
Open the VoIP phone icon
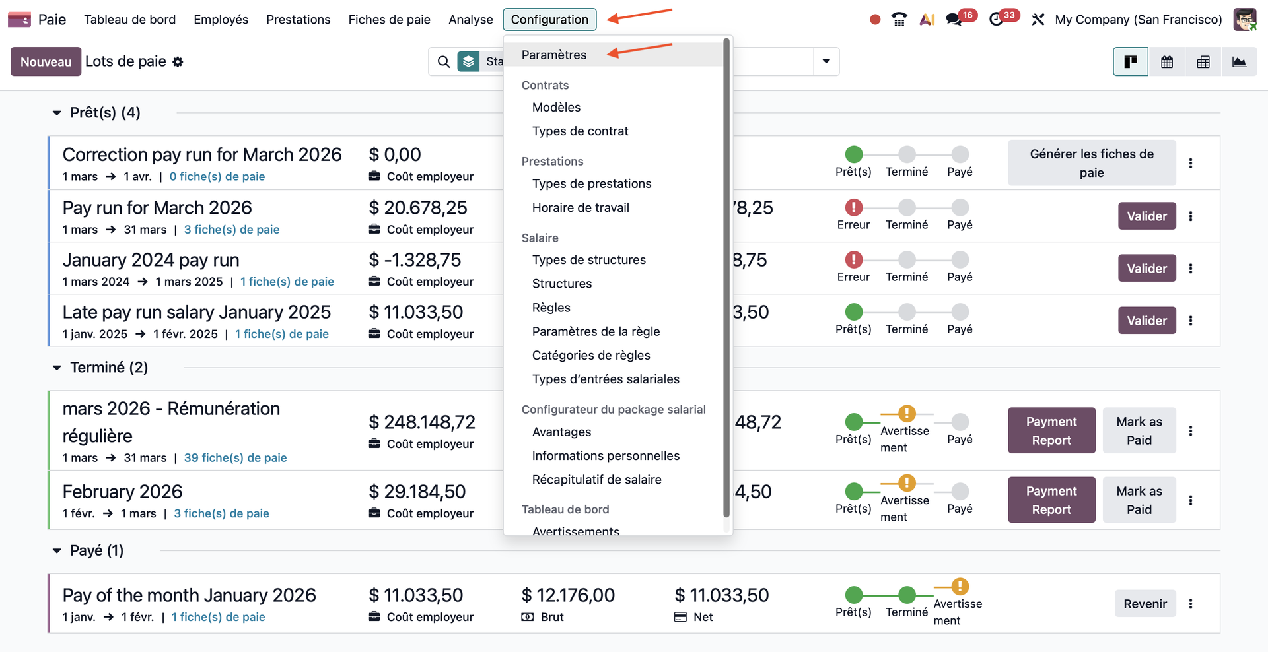pos(899,20)
